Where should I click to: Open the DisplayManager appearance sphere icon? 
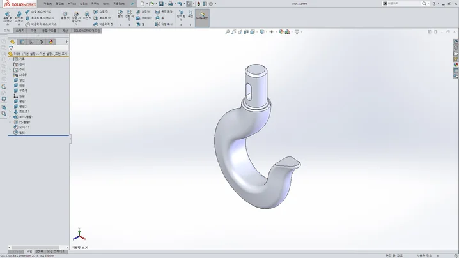(x=51, y=42)
